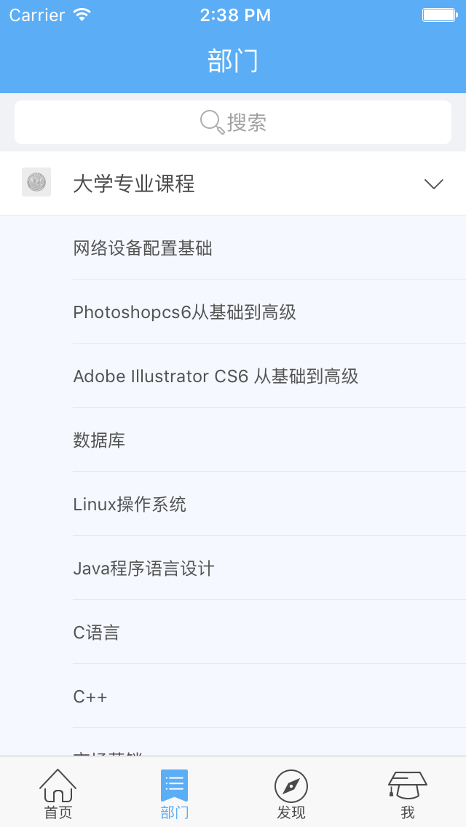Tap the home house icon

point(58,785)
